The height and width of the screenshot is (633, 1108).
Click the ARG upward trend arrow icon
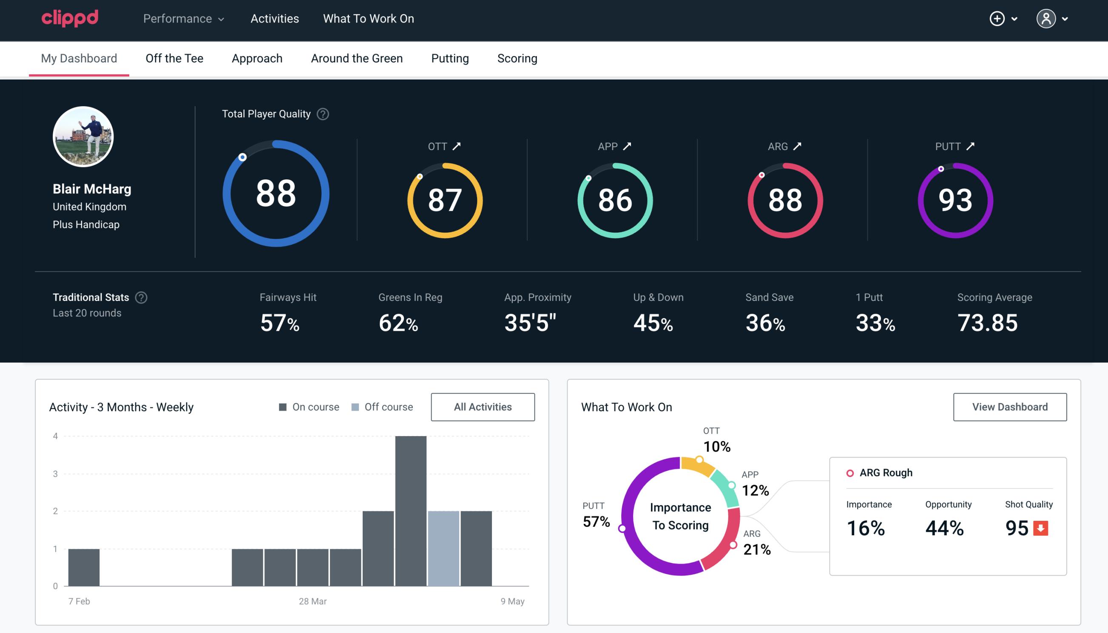[x=798, y=146]
